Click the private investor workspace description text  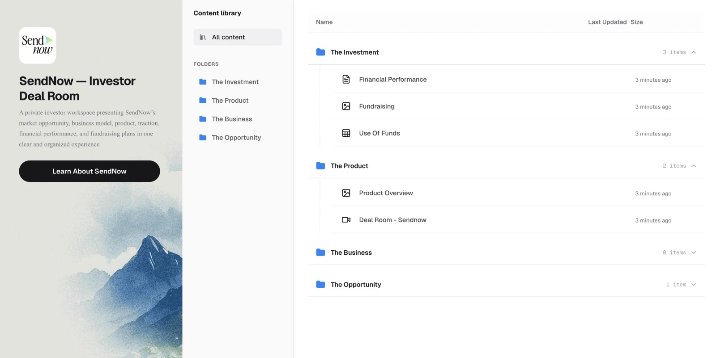pyautogui.click(x=89, y=128)
